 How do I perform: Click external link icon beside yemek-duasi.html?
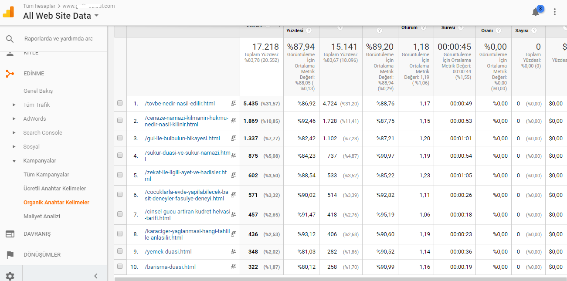click(234, 251)
